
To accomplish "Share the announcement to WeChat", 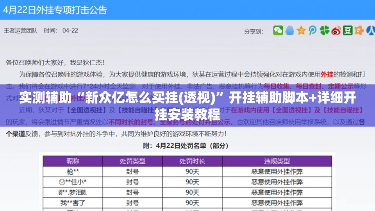I will 278,30.
